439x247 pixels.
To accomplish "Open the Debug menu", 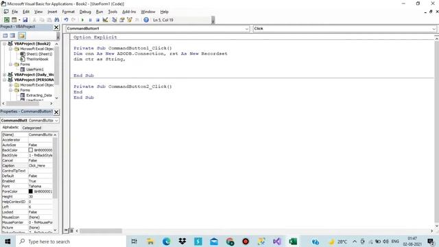I will click(85, 12).
